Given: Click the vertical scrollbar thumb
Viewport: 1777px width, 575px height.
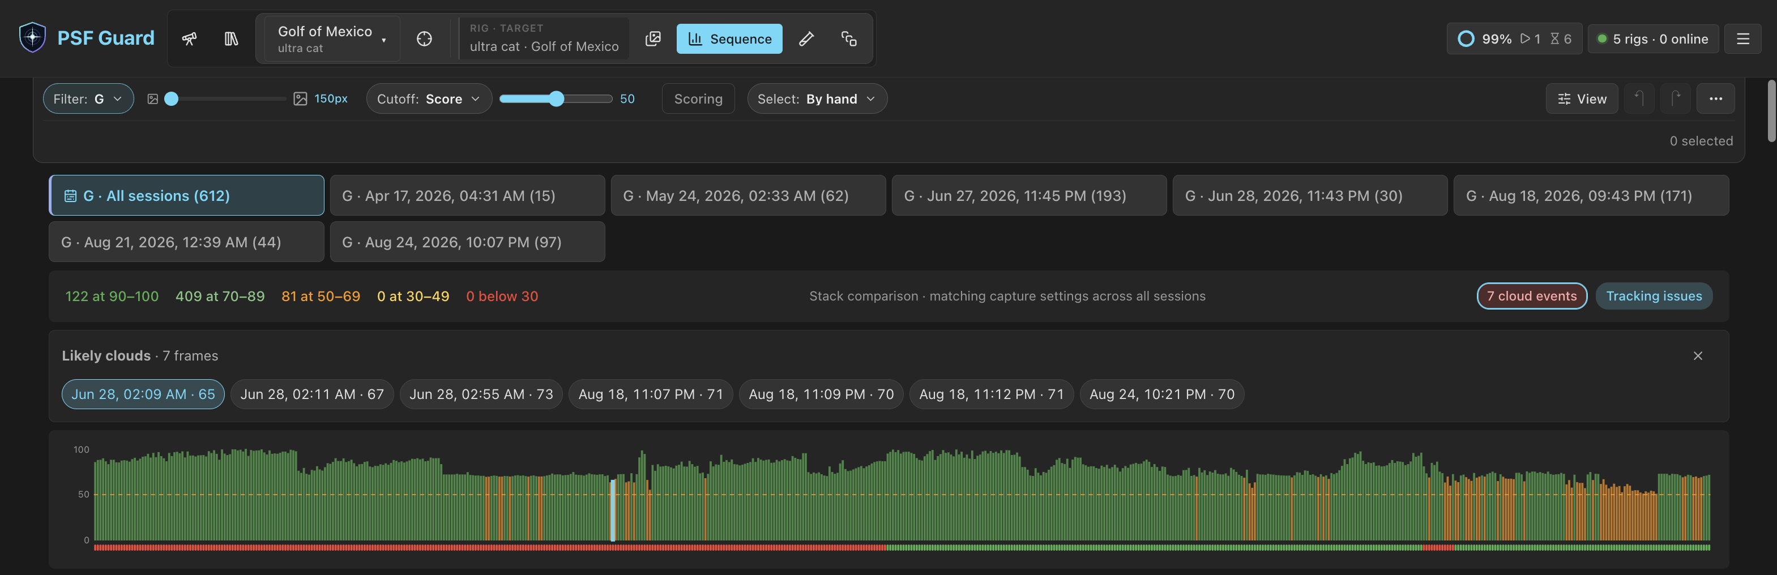Looking at the screenshot, I should tap(1771, 110).
